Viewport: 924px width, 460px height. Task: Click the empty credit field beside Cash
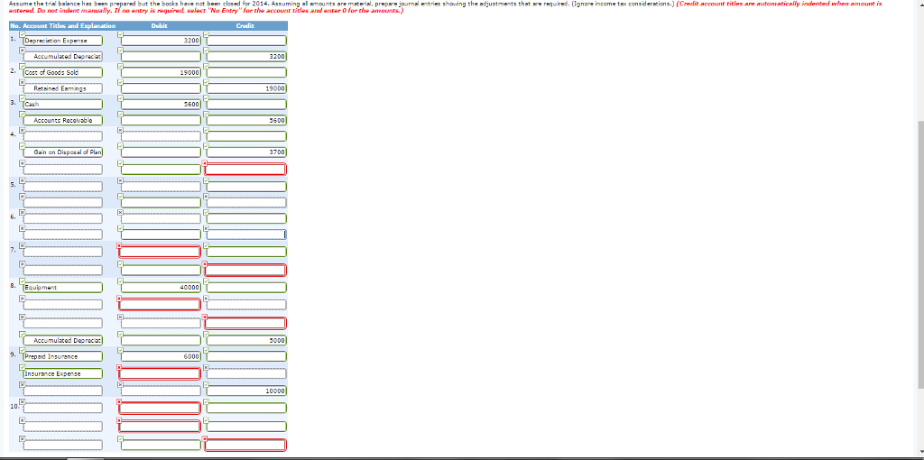tap(246, 105)
